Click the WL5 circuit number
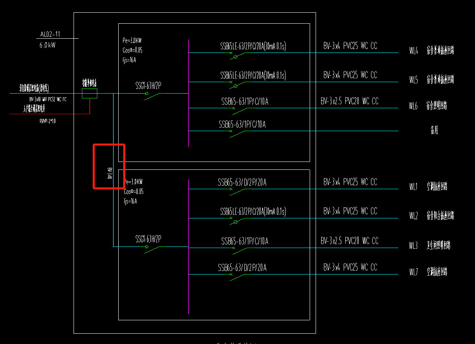This screenshot has width=475, height=344. point(413,80)
